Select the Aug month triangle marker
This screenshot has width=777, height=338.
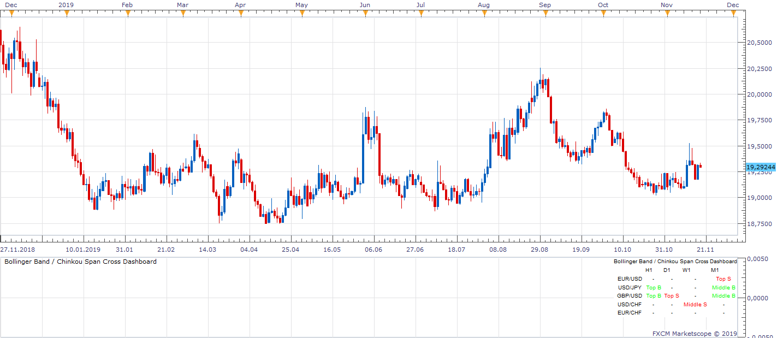483,14
